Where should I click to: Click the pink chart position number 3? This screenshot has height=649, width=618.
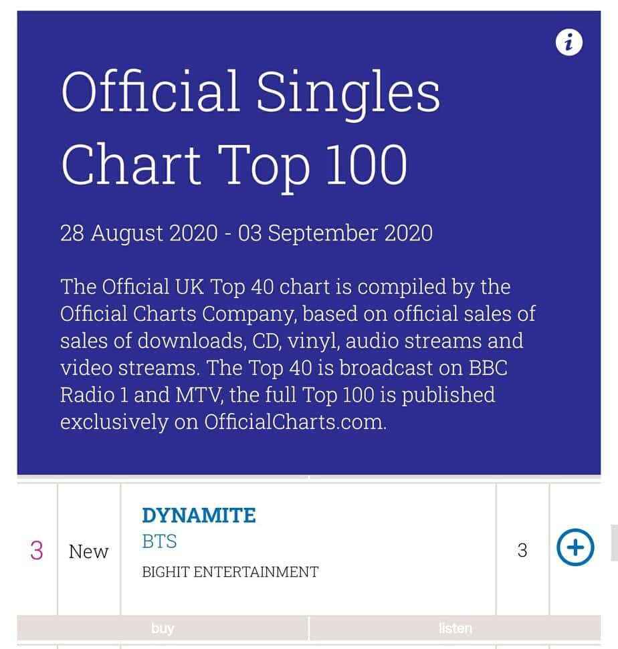click(x=37, y=551)
